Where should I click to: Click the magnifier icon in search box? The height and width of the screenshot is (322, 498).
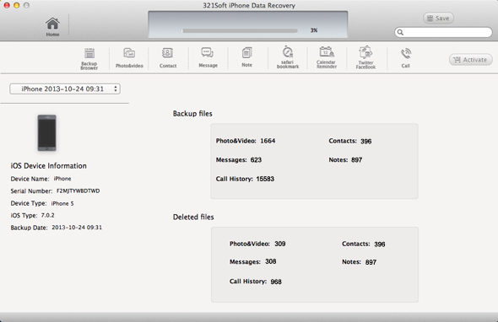tap(400, 32)
